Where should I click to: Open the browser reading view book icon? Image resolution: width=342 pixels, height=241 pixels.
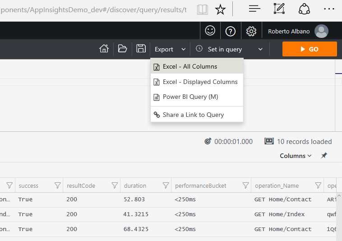click(x=203, y=9)
